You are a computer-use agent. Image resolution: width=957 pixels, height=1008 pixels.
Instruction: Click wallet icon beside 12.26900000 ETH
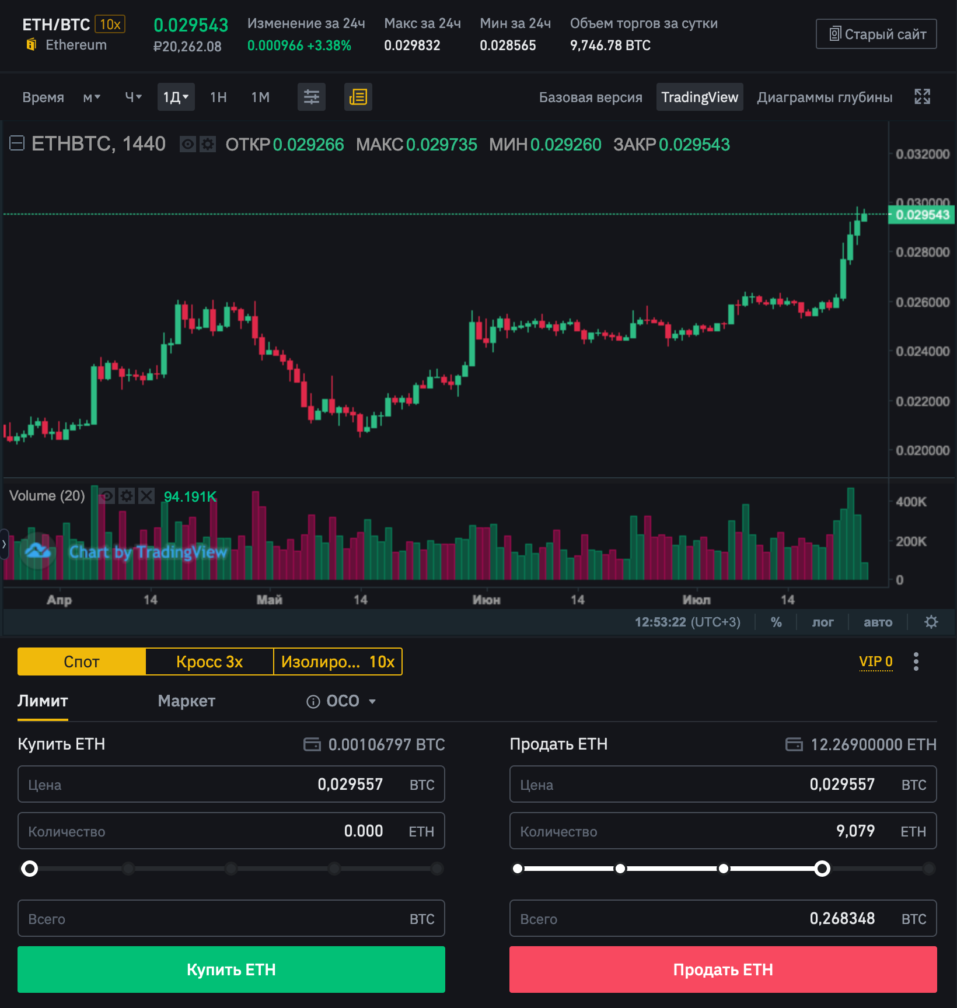click(794, 744)
